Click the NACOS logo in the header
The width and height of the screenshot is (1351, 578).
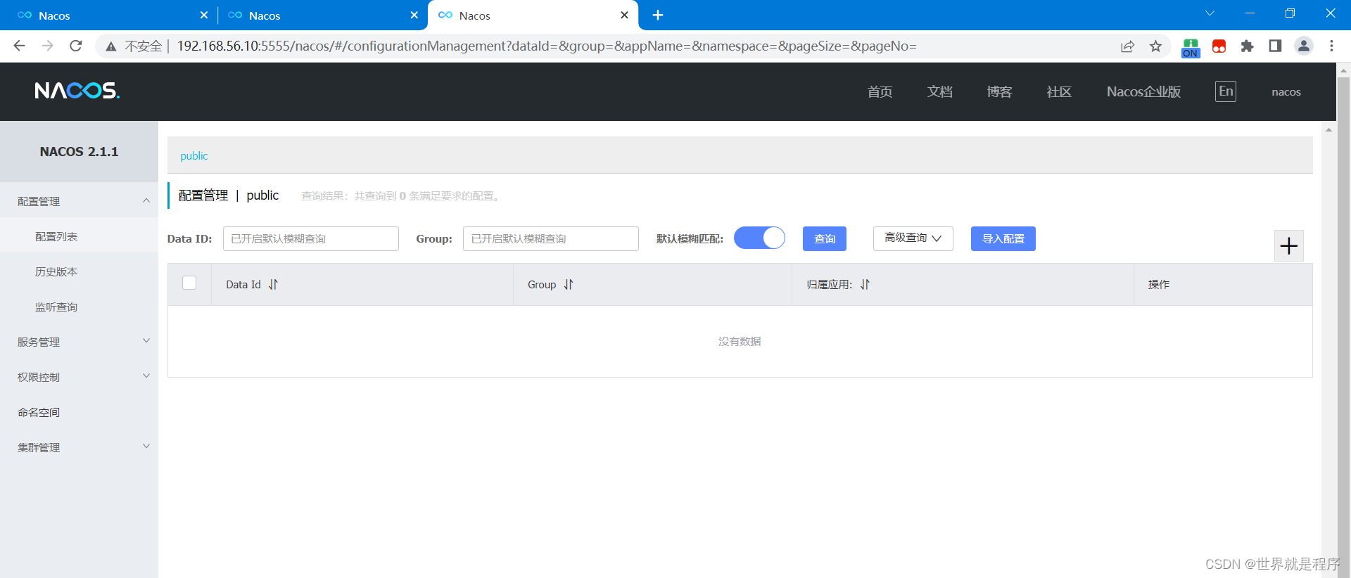click(x=77, y=91)
